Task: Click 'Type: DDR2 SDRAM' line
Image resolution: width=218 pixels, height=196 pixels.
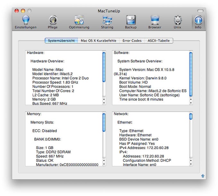Action: pyautogui.click(x=53, y=152)
